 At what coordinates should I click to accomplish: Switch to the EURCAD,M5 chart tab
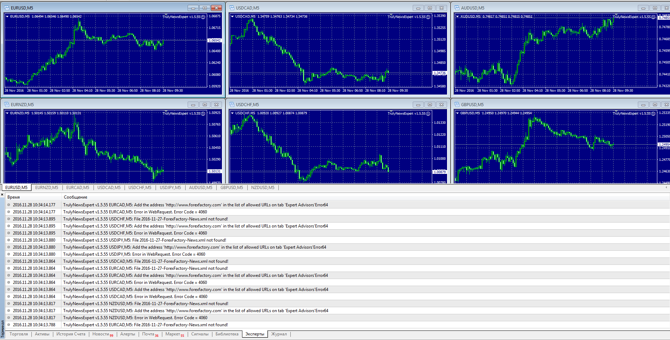coord(78,188)
